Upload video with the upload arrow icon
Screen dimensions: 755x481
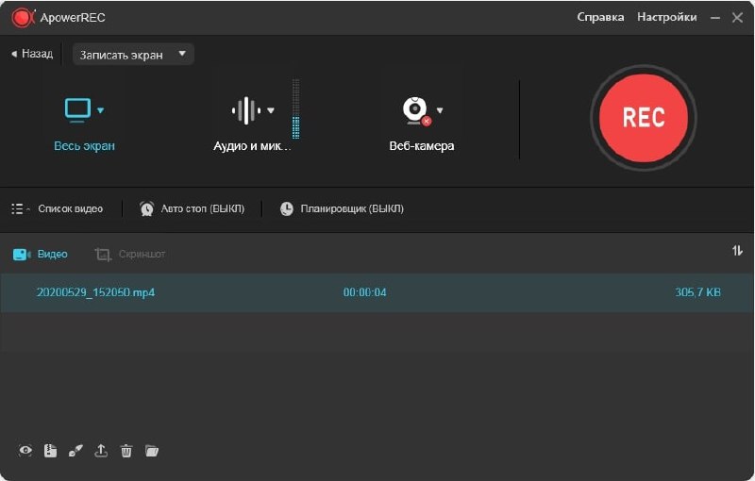pyautogui.click(x=101, y=451)
